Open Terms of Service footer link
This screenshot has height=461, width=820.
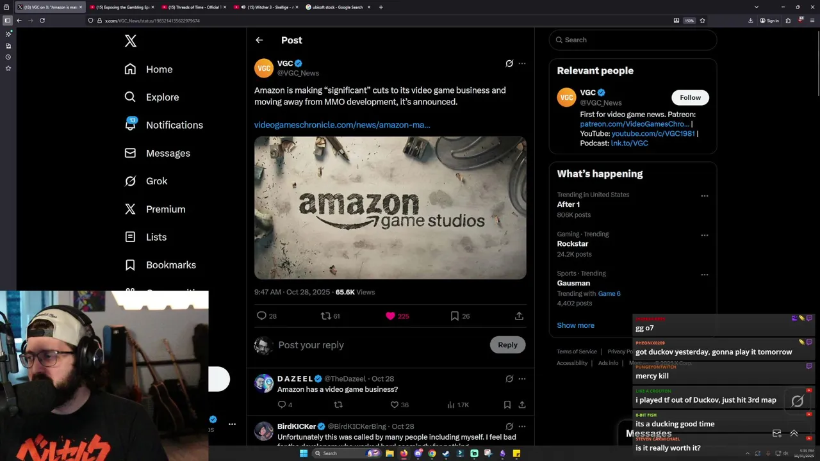577,352
